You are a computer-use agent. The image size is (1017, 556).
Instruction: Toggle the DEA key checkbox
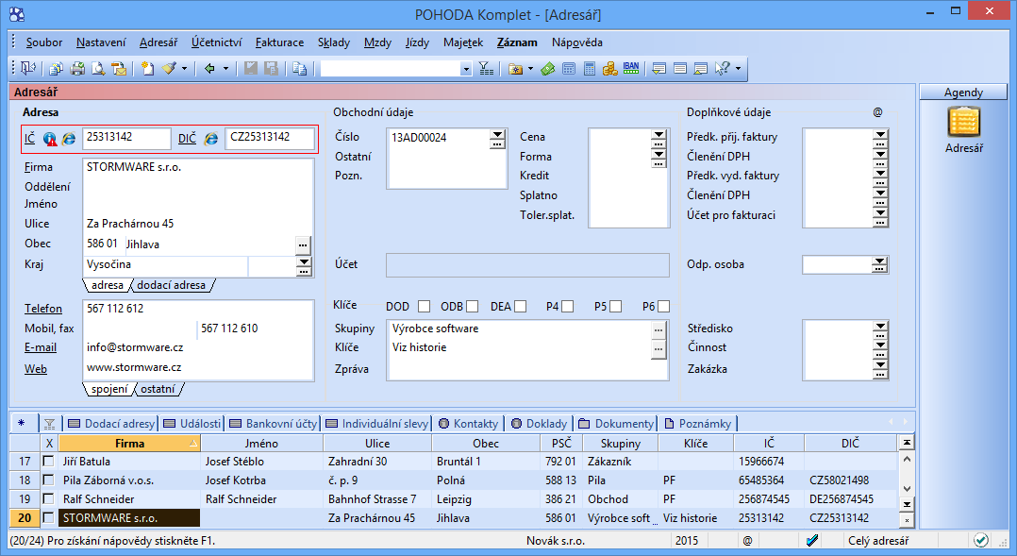520,306
